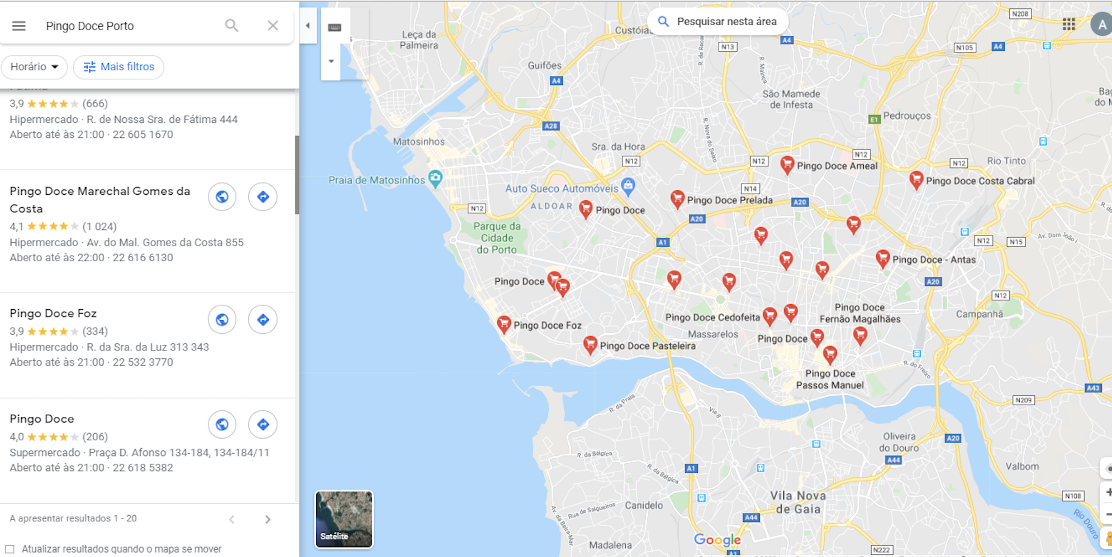Go to next page of results
The height and width of the screenshot is (557, 1112).
268,520
